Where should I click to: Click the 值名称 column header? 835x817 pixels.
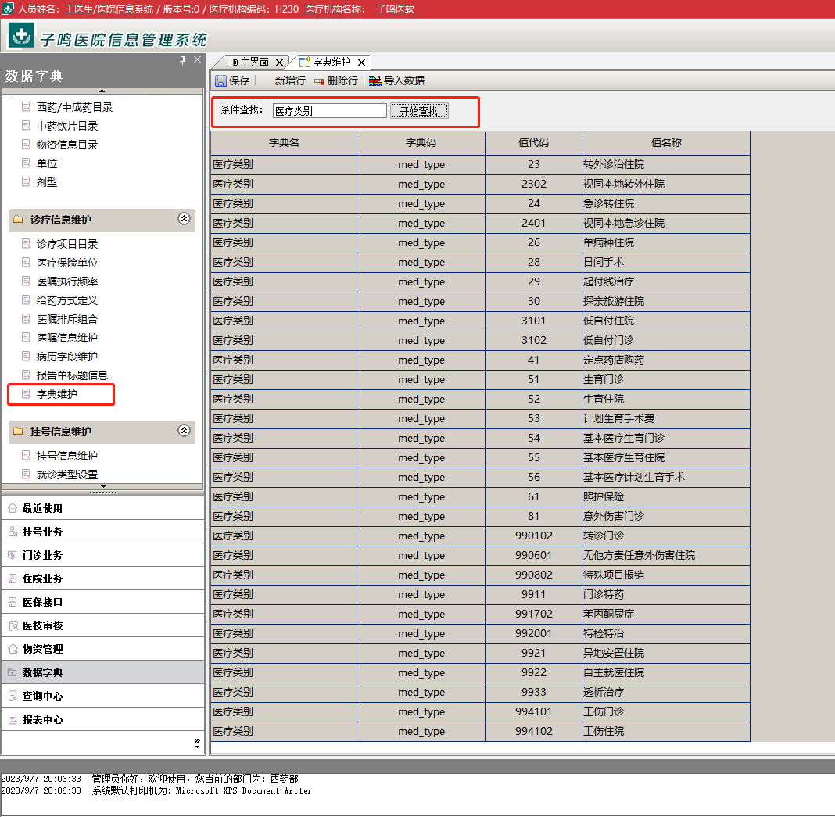click(666, 143)
